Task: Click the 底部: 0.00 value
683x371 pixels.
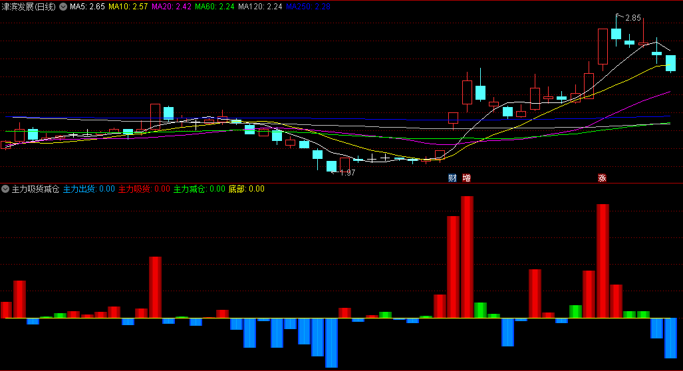Action: point(247,189)
